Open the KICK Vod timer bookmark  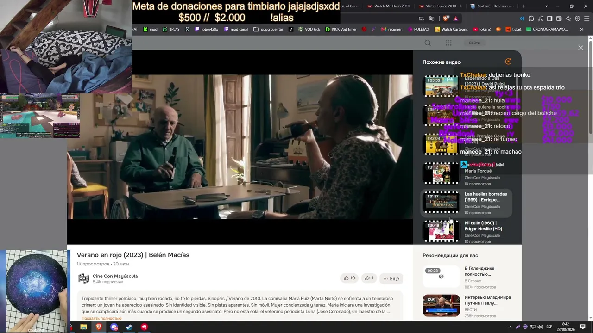pos(341,29)
